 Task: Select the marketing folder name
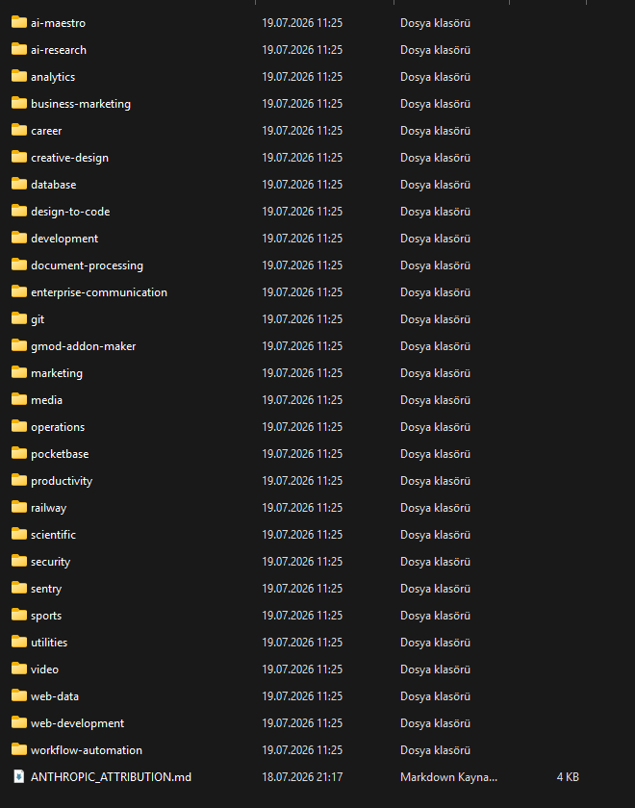(x=57, y=373)
